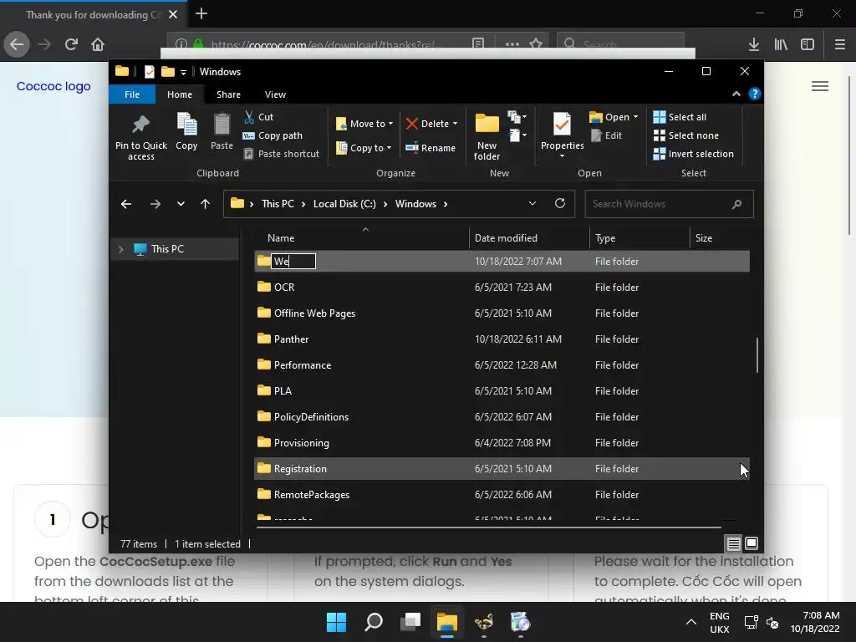Open Firefox library icon
856x642 pixels.
click(781, 44)
